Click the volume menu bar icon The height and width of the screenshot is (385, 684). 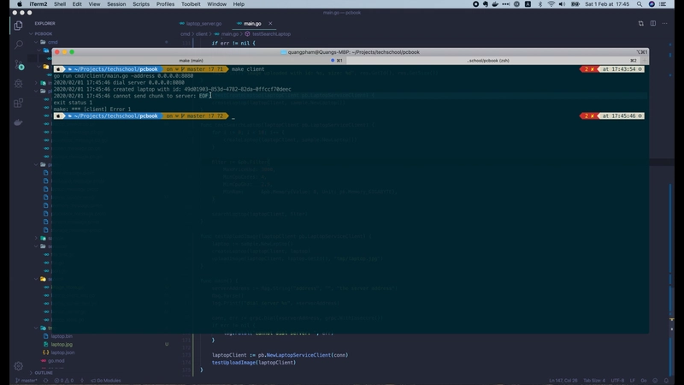tap(562, 4)
